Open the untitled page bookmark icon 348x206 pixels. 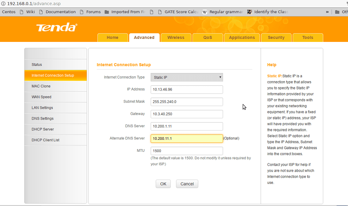click(152, 12)
